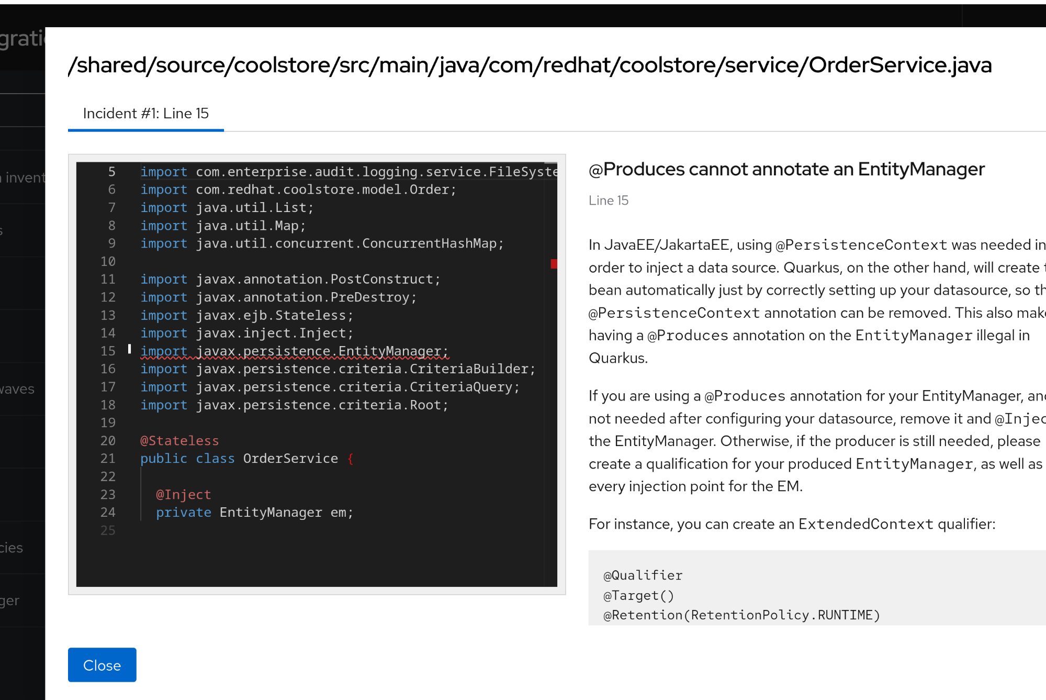
Task: Click the @Qualifier line in the code sample
Action: (x=643, y=575)
